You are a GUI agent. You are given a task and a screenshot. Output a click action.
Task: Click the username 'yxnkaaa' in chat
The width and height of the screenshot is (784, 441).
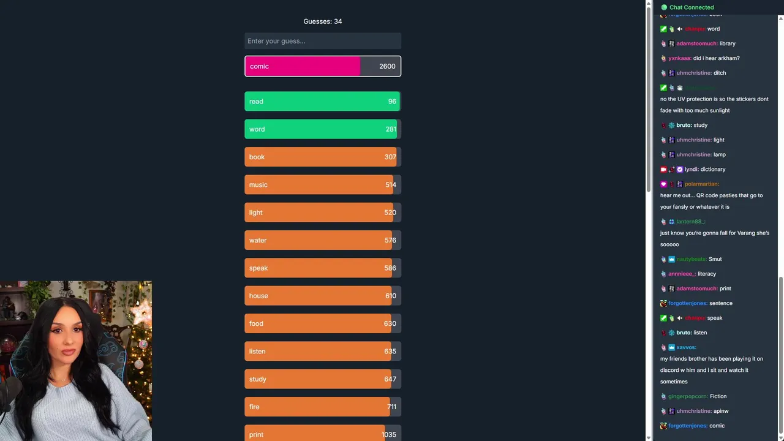[679, 59]
